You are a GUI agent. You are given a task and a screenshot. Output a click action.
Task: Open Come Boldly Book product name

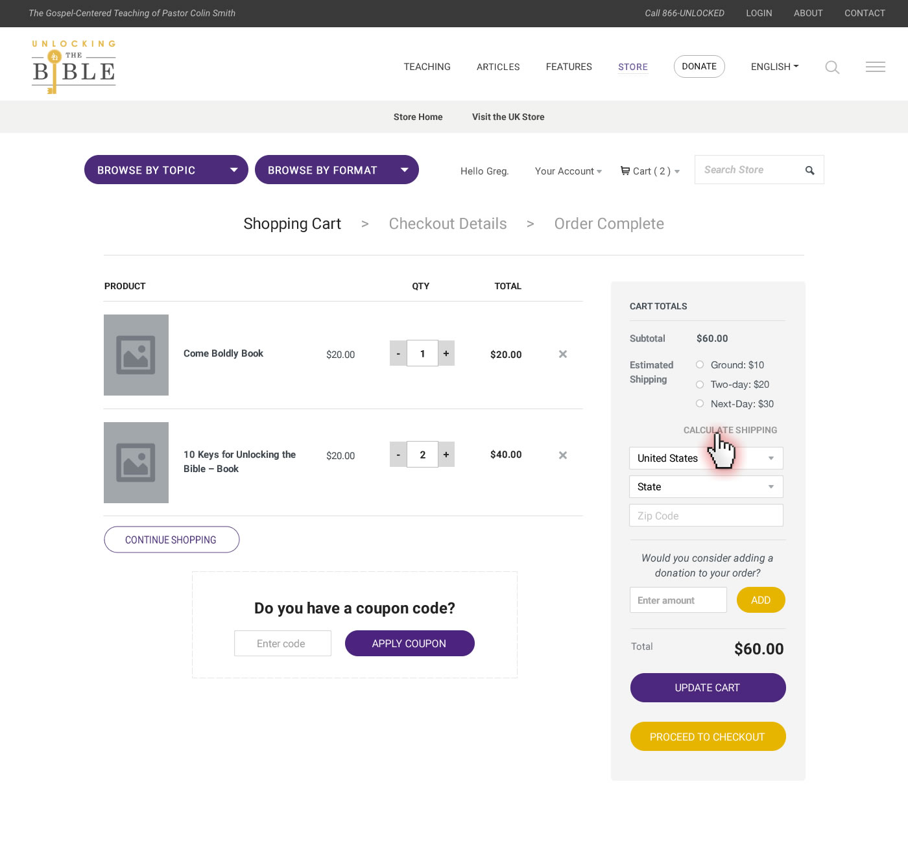click(x=223, y=353)
